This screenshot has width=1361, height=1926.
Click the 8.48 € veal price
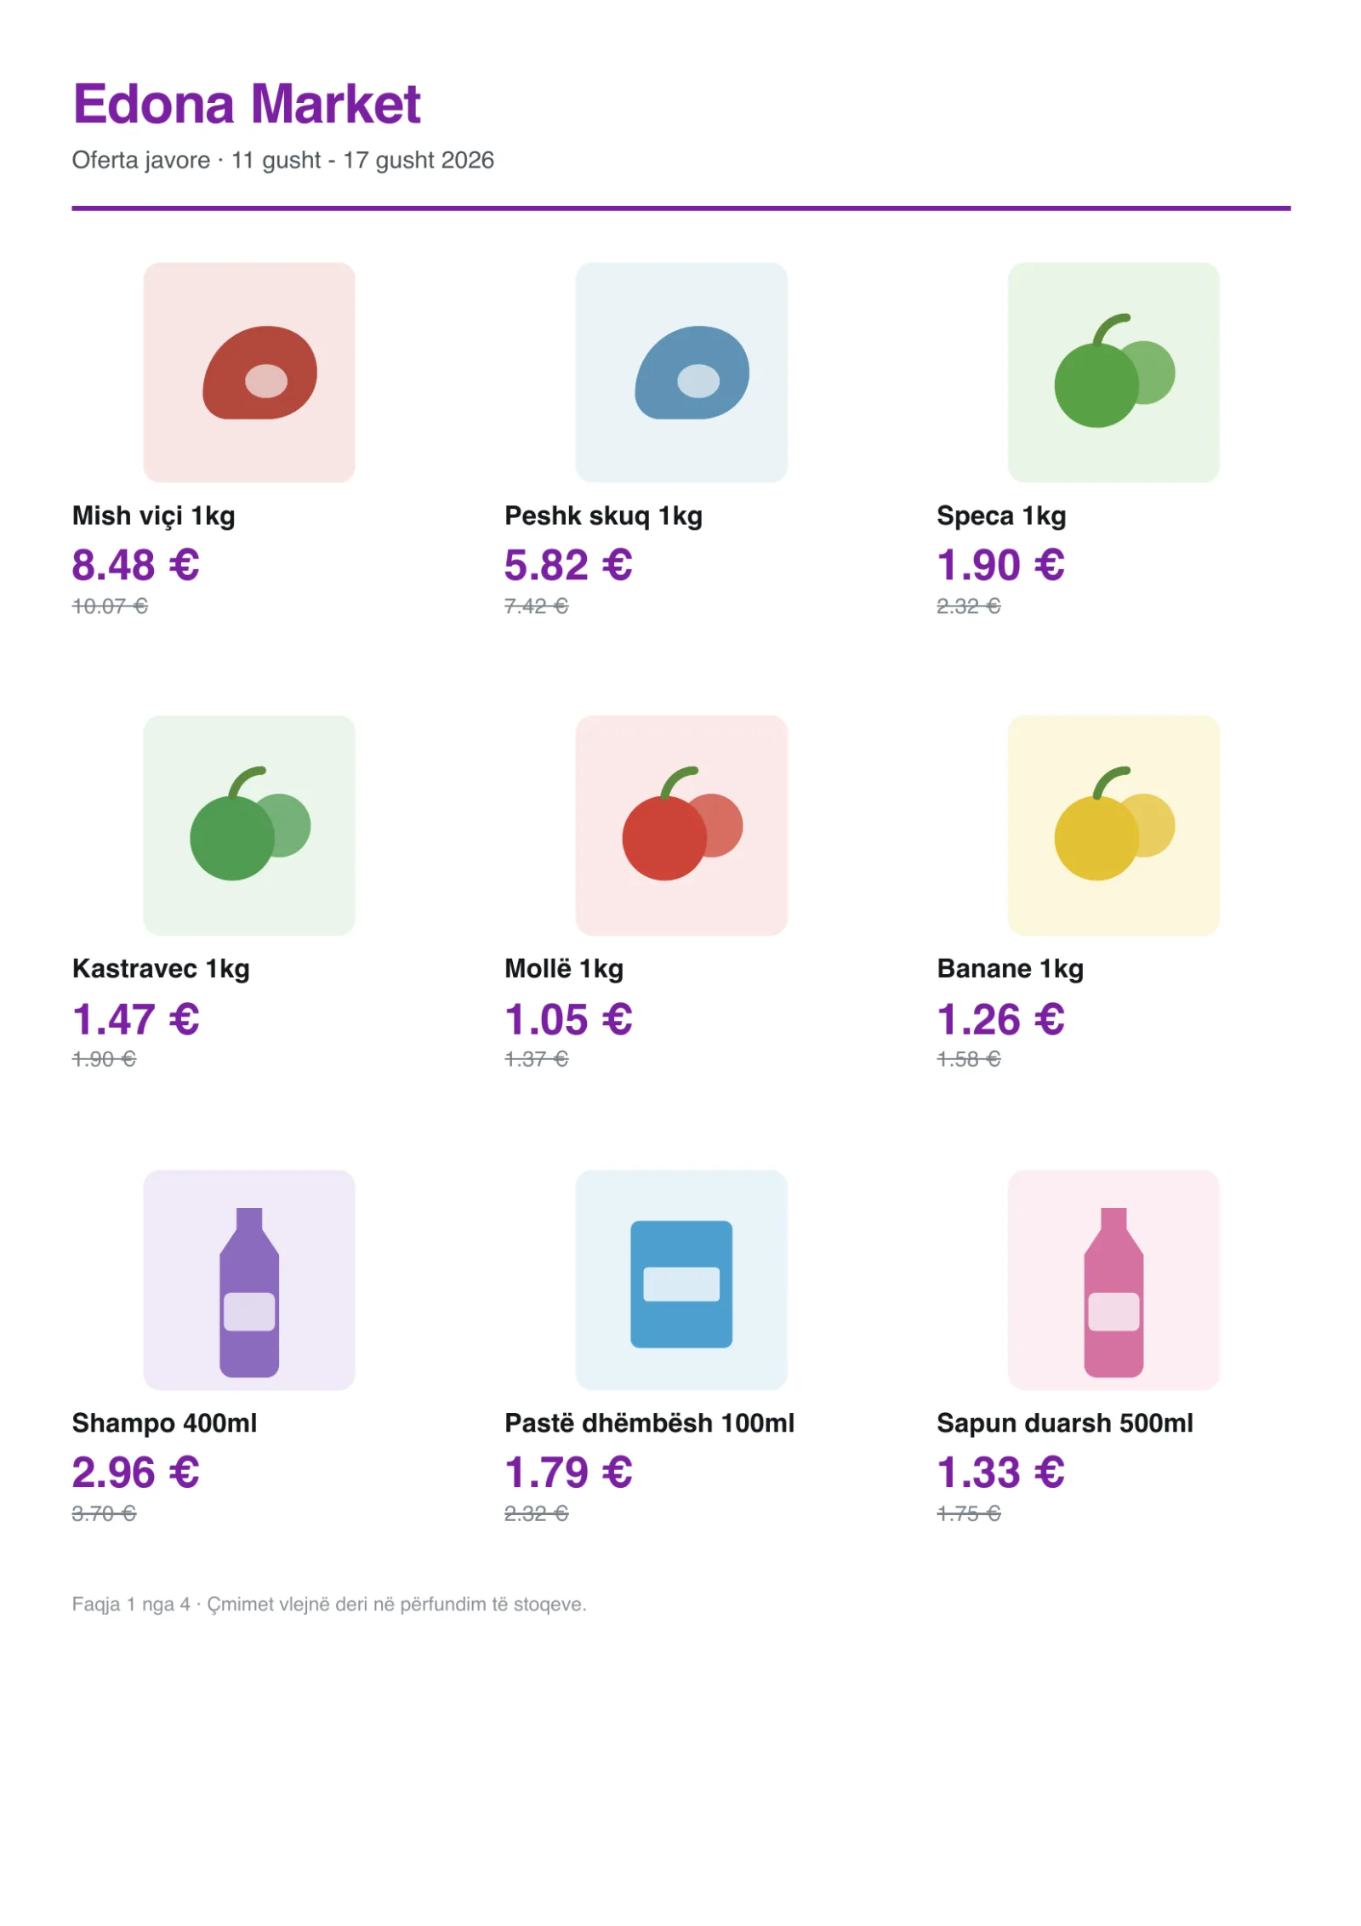coord(136,565)
